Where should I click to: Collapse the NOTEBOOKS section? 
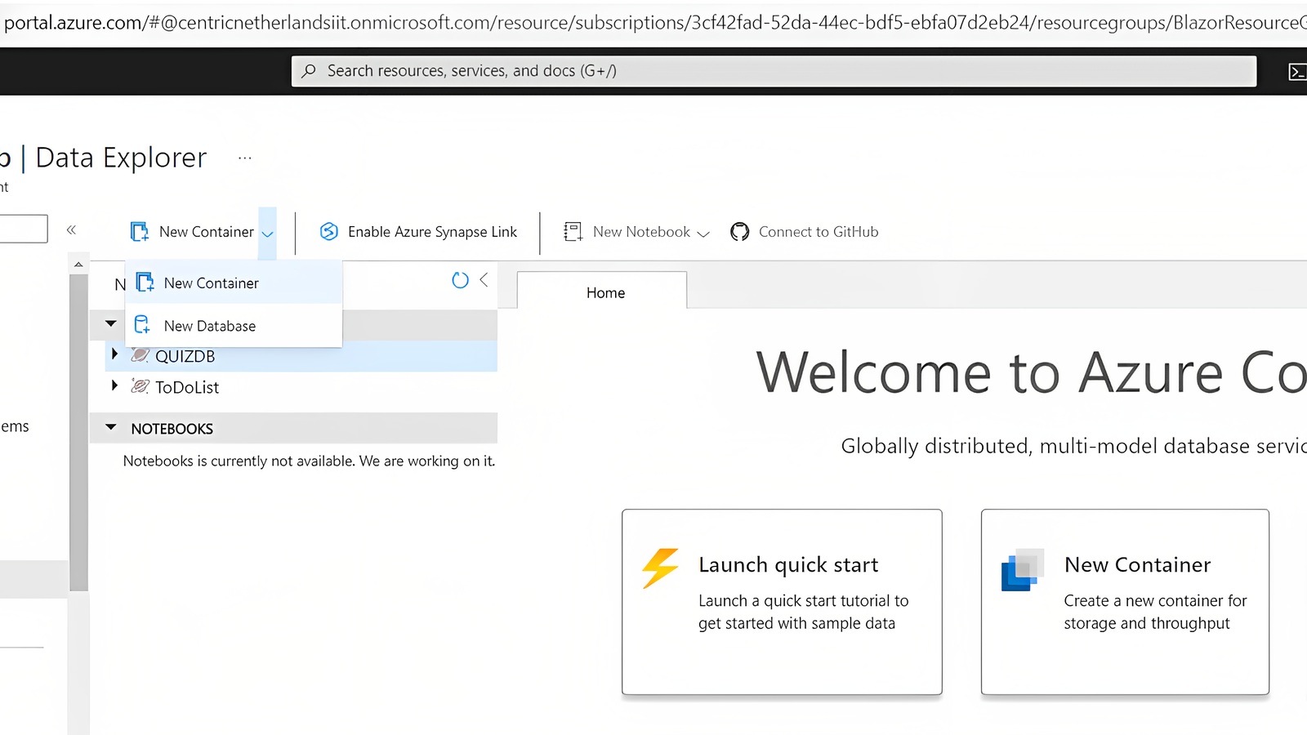click(111, 427)
